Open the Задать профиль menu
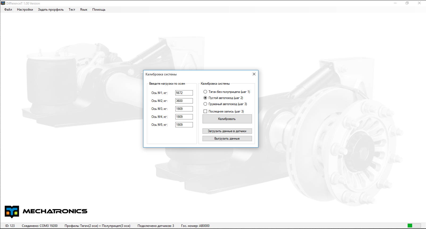 pyautogui.click(x=51, y=10)
